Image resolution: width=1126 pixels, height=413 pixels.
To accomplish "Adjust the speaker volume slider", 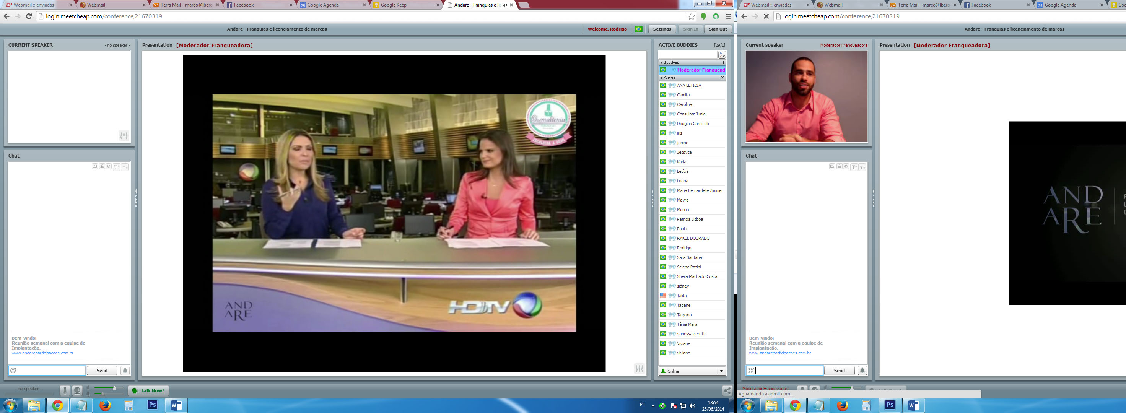I will (x=114, y=388).
